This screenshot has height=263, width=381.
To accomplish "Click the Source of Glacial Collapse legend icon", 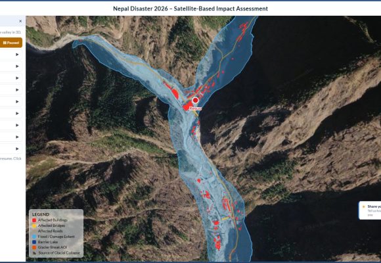I will pos(34,253).
